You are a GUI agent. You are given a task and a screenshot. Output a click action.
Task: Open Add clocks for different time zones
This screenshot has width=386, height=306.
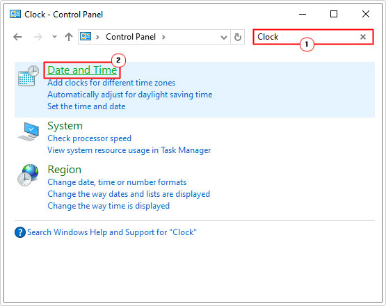click(x=111, y=83)
